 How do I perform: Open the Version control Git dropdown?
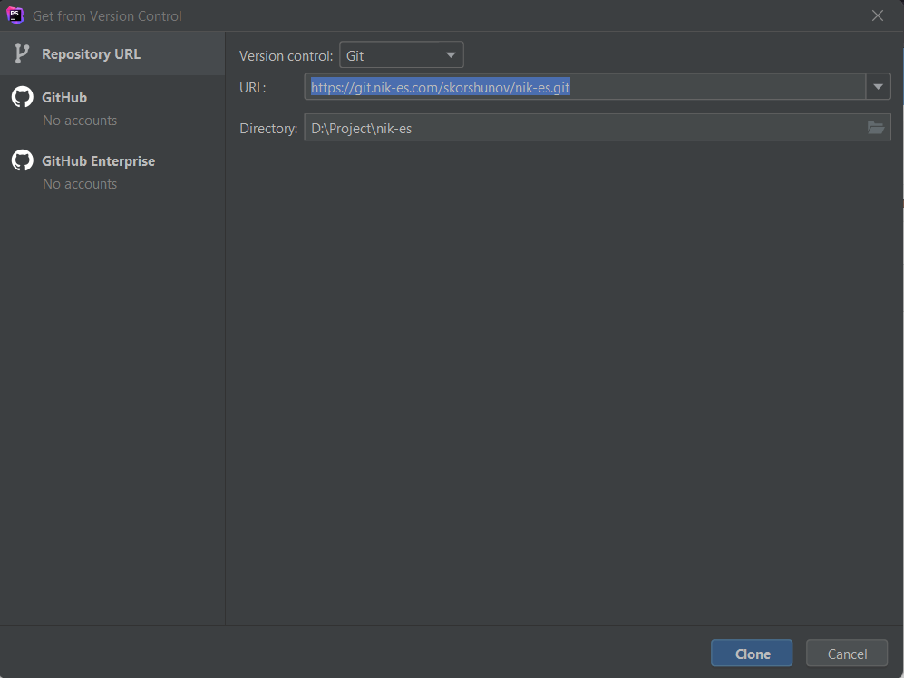(402, 55)
